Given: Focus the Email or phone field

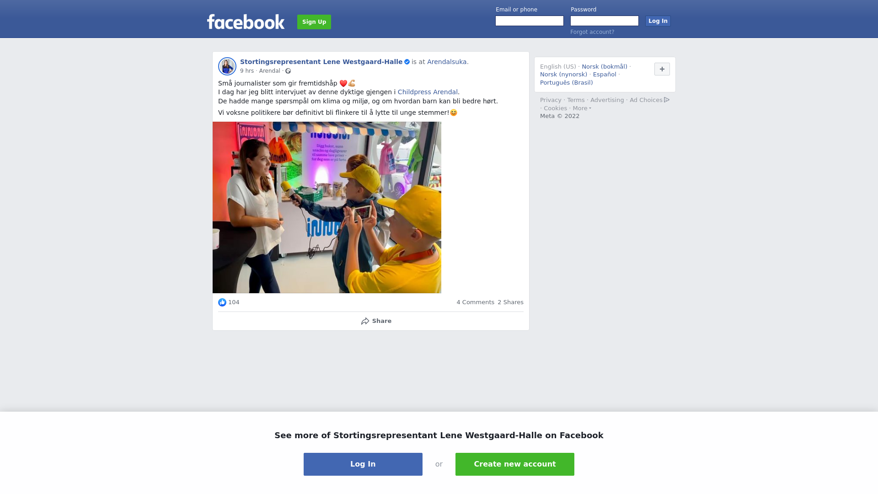Looking at the screenshot, I should click(x=530, y=21).
